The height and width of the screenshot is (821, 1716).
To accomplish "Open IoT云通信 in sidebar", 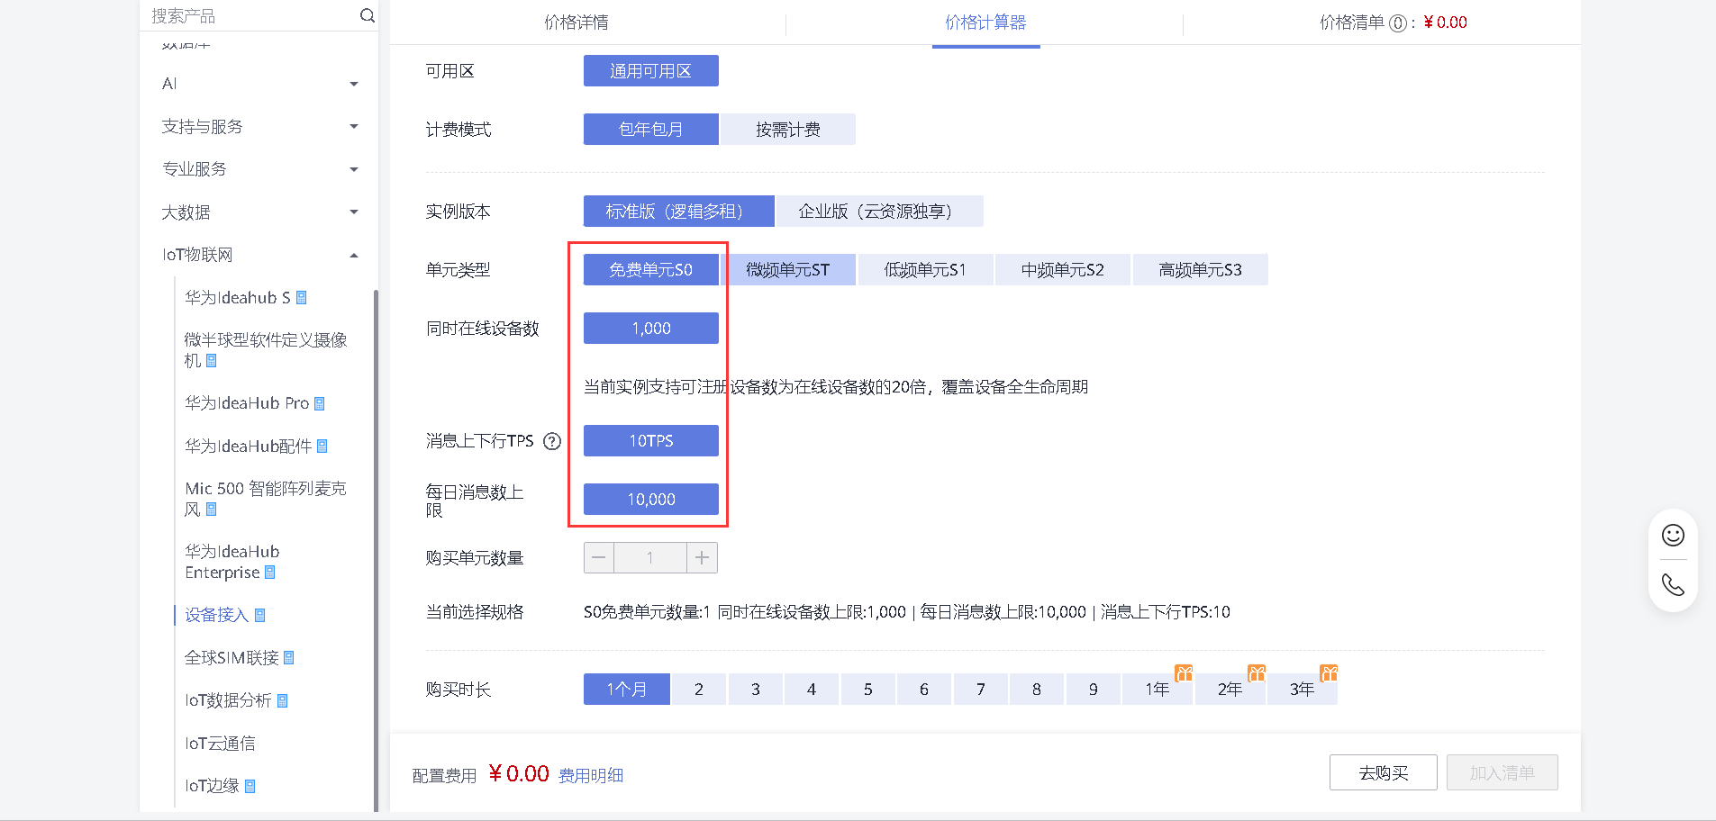I will (x=220, y=744).
